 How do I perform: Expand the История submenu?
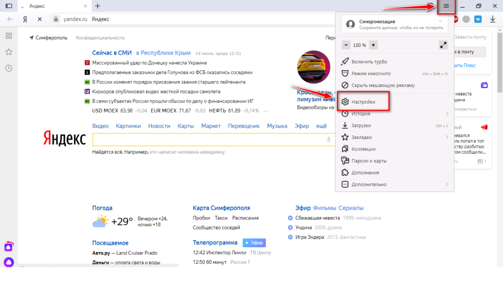click(x=394, y=113)
